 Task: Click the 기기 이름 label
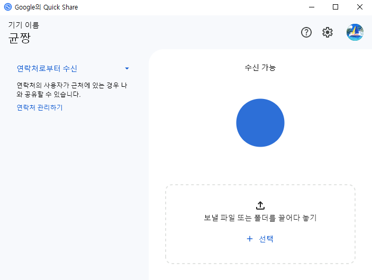[x=24, y=25]
